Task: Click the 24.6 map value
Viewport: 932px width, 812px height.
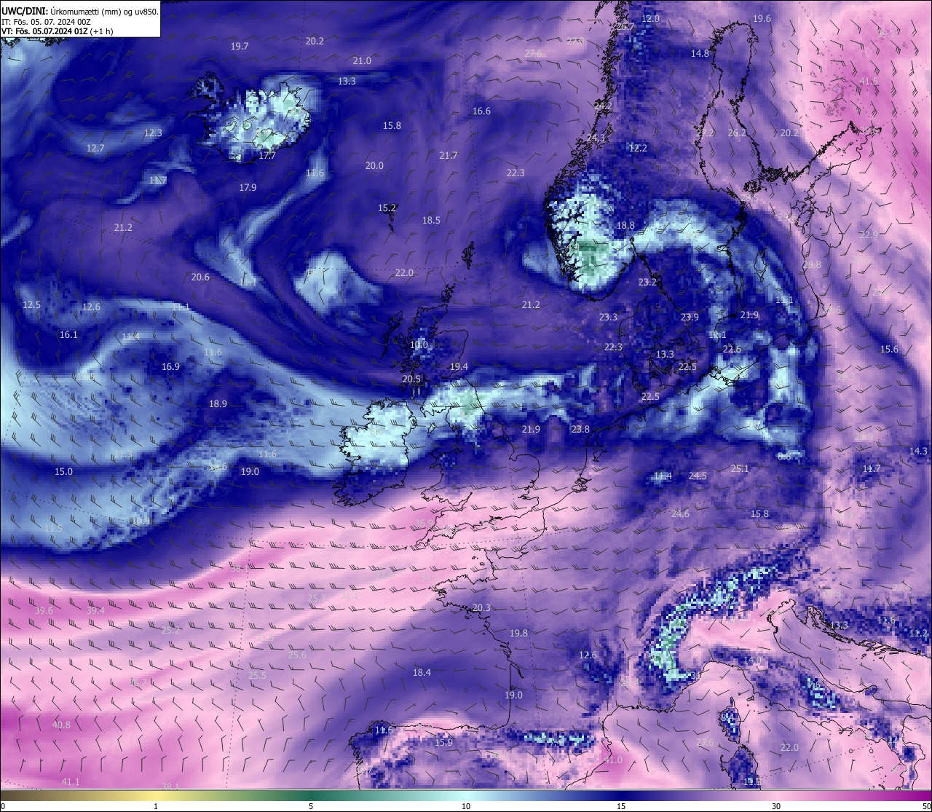Action: [x=680, y=513]
